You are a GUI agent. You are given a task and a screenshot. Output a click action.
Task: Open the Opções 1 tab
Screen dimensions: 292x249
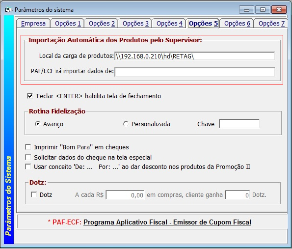[68, 24]
